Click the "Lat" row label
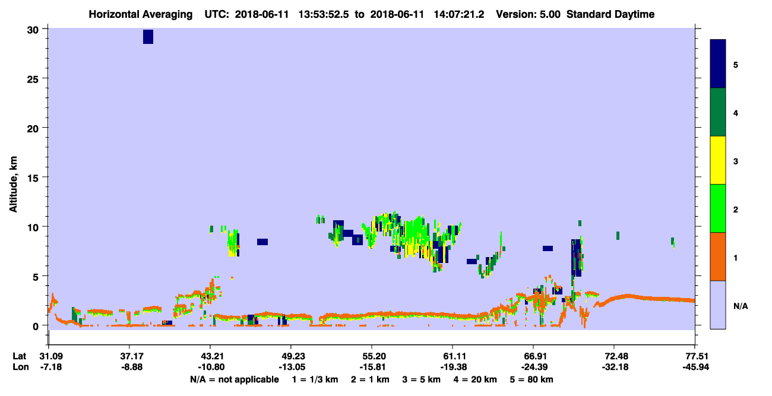The height and width of the screenshot is (396, 772). 20,356
